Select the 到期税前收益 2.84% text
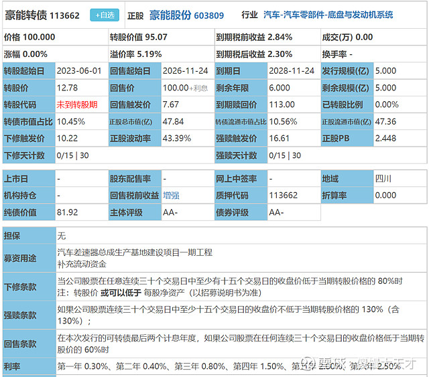The height and width of the screenshot is (377, 429). tap(254, 37)
